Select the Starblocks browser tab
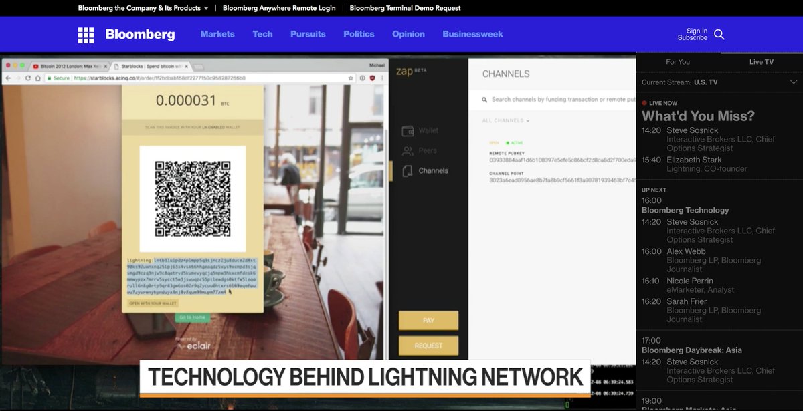The width and height of the screenshot is (803, 411). [x=151, y=67]
